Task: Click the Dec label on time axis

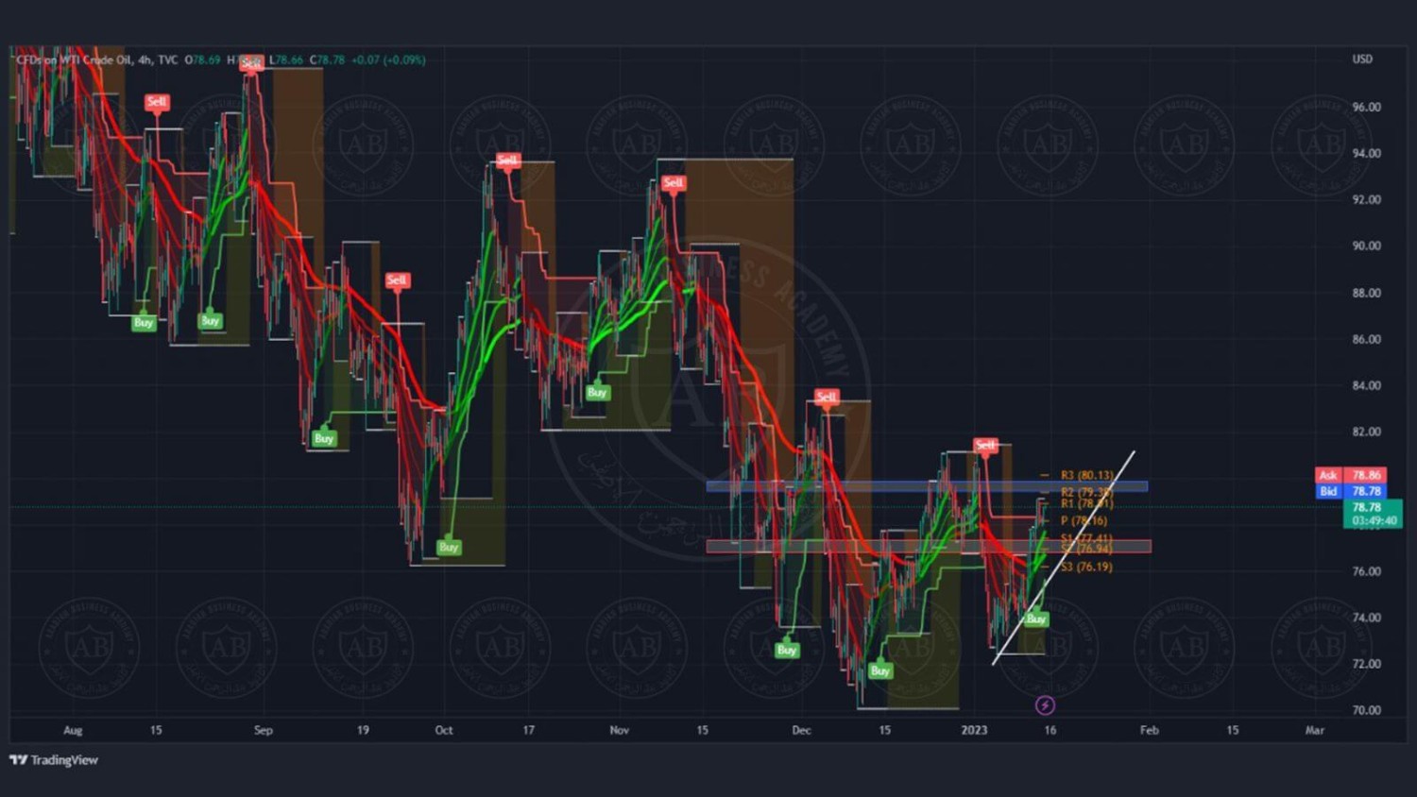Action: click(x=801, y=730)
